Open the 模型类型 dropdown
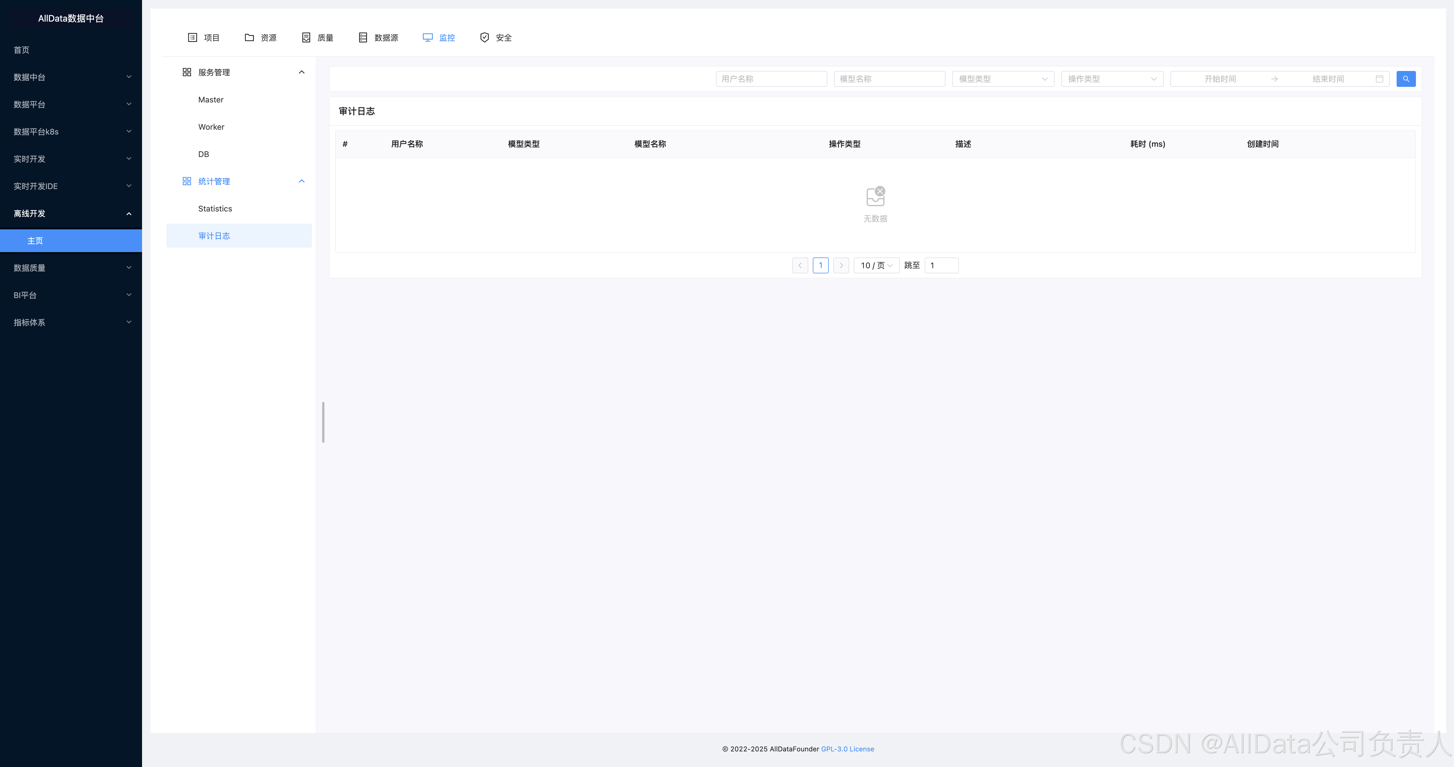 click(1003, 79)
